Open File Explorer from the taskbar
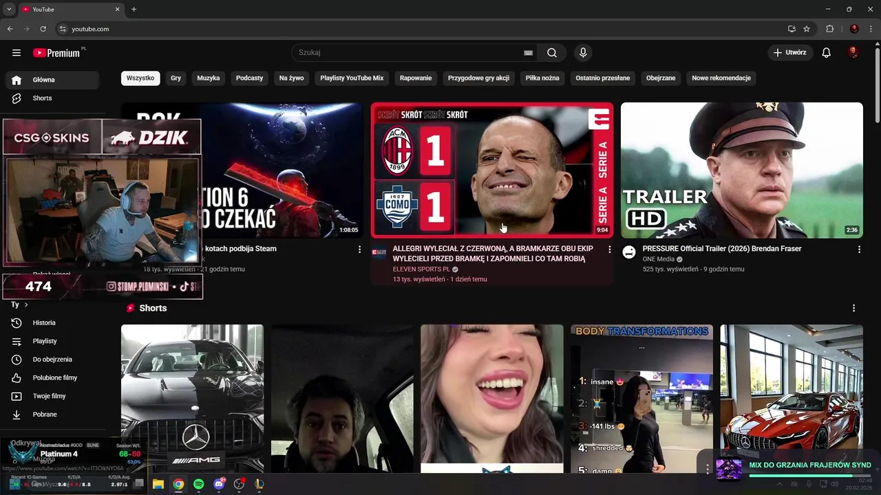The height and width of the screenshot is (495, 881). coord(158,484)
